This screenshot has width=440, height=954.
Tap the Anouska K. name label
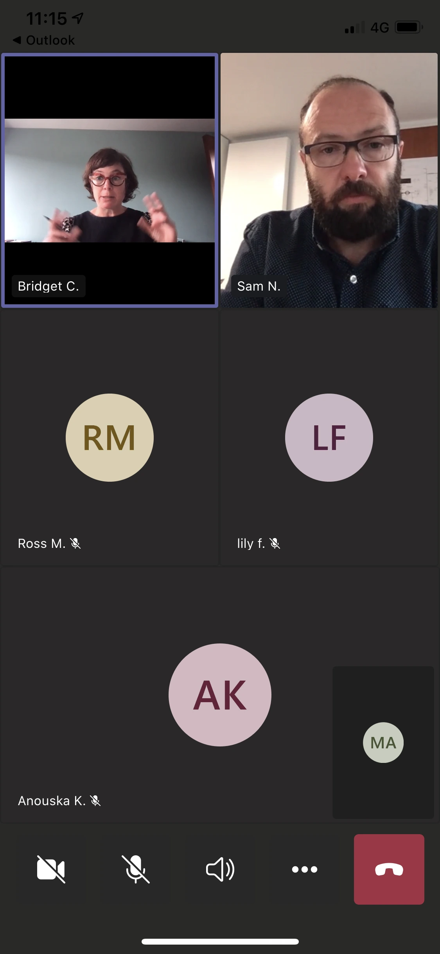click(x=52, y=801)
